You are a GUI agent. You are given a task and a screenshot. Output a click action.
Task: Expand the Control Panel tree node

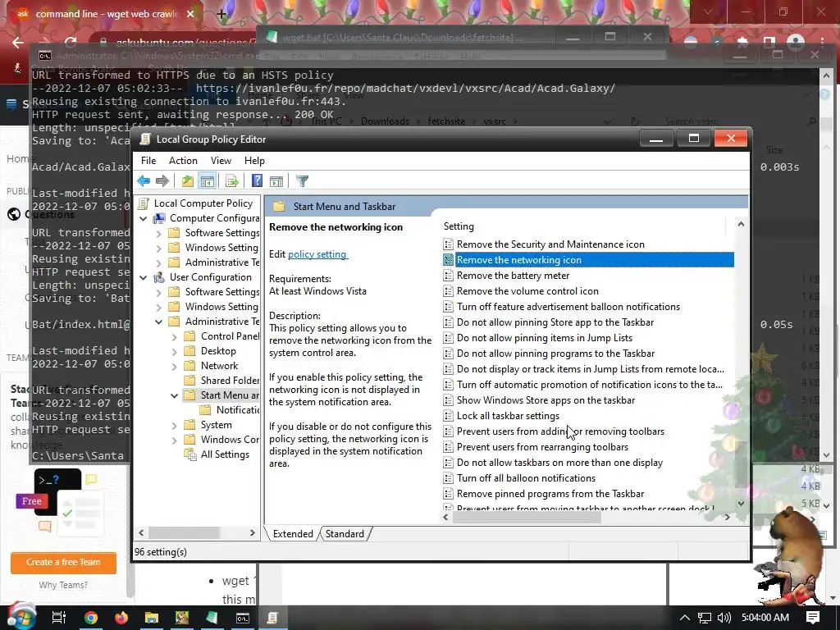tap(174, 337)
